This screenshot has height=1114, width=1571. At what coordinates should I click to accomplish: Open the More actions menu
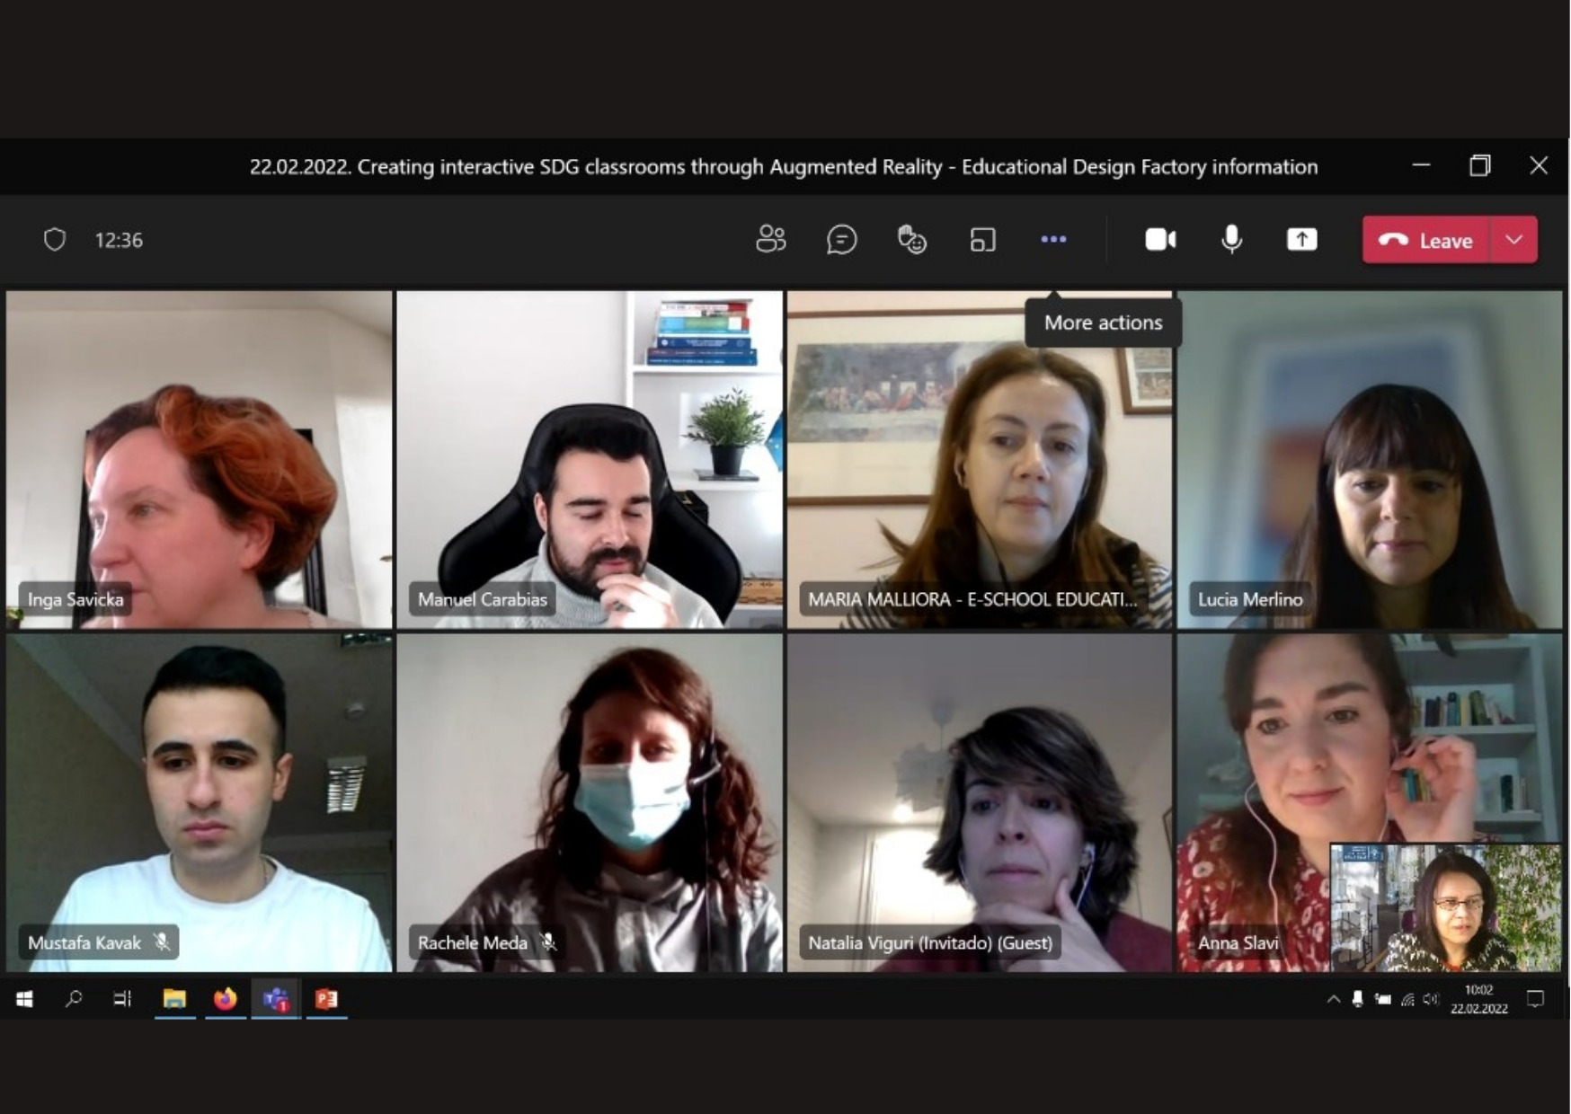[1053, 239]
